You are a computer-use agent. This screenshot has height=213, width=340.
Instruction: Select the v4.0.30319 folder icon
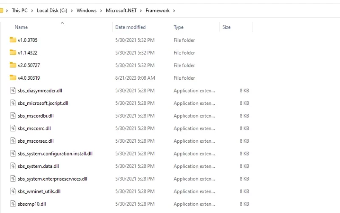(13, 78)
